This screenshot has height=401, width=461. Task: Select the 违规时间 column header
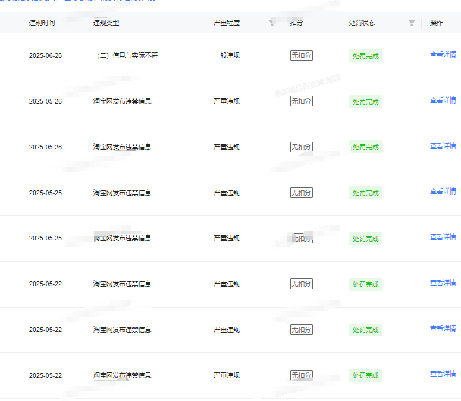click(x=42, y=23)
